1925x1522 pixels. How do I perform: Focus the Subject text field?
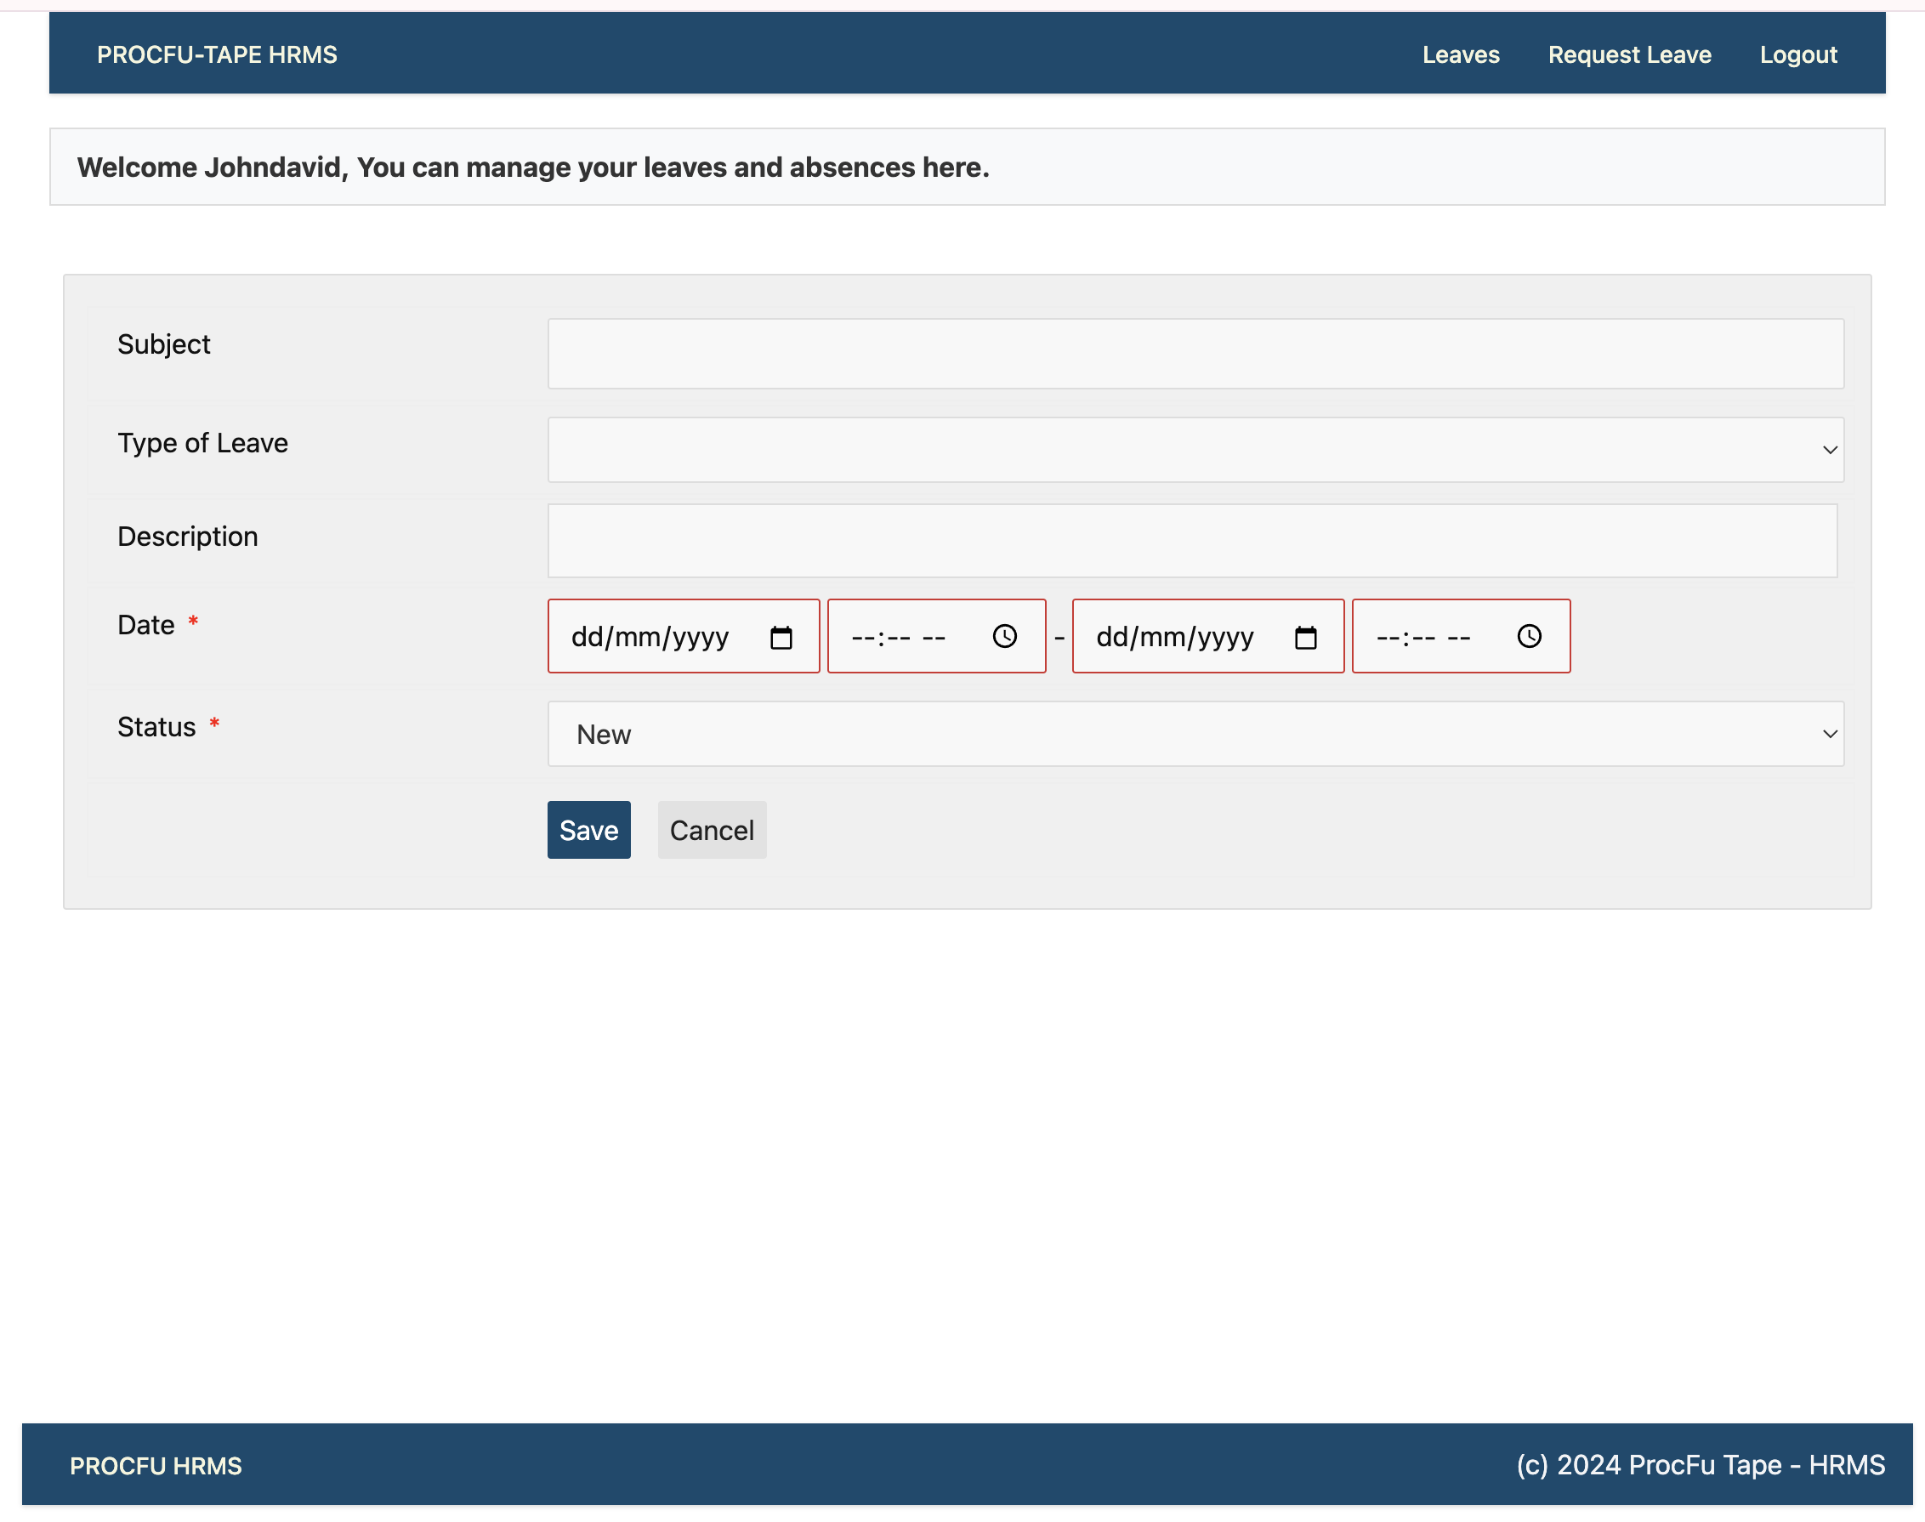pyautogui.click(x=1195, y=354)
